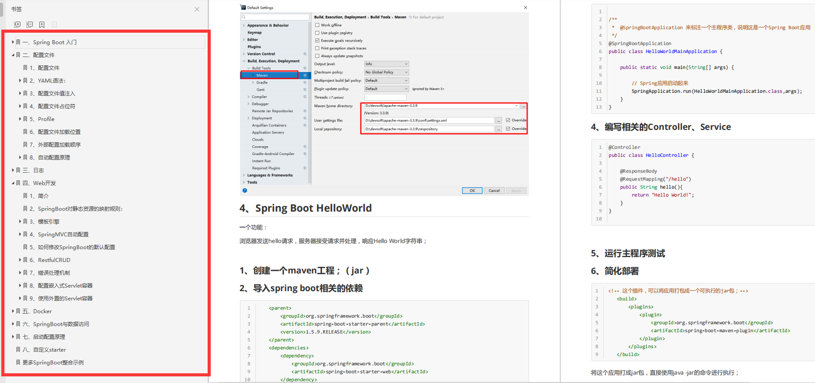
Task: Click bookmark icon beside 一、Spring Boot 入门
Action: (18, 42)
